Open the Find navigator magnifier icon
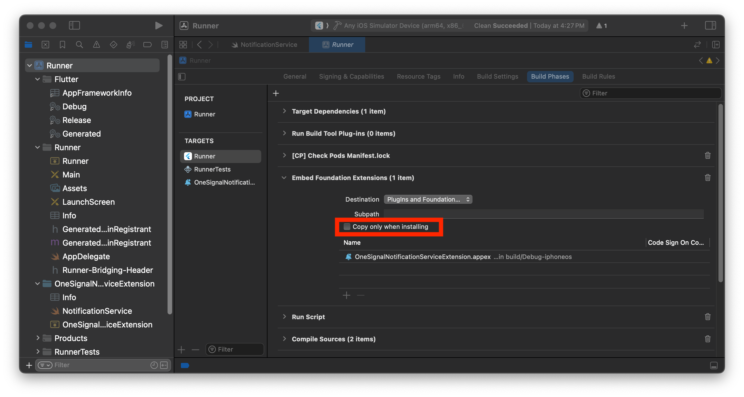 80,45
